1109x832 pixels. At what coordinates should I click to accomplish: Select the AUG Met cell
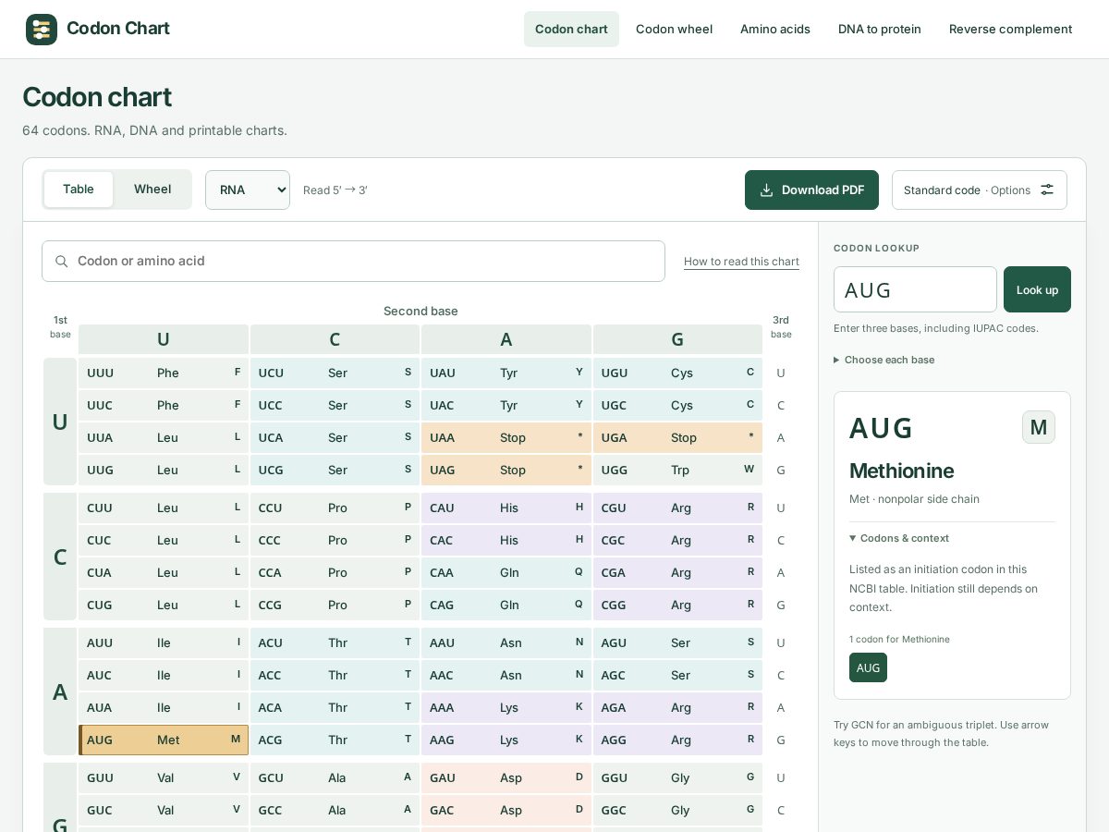tap(164, 740)
